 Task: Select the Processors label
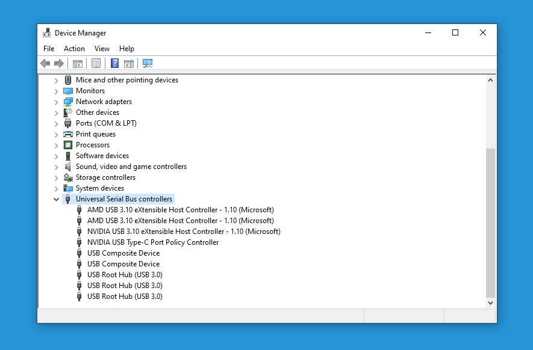coord(93,145)
